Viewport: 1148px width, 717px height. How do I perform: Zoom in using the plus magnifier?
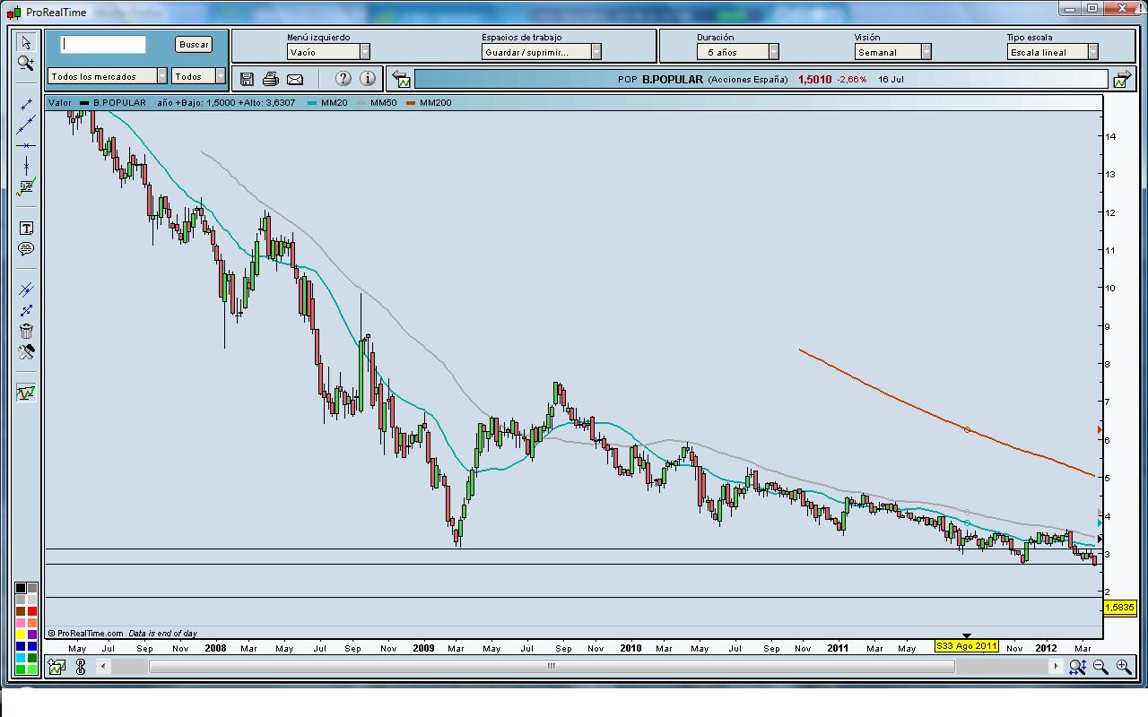pyautogui.click(x=1124, y=667)
